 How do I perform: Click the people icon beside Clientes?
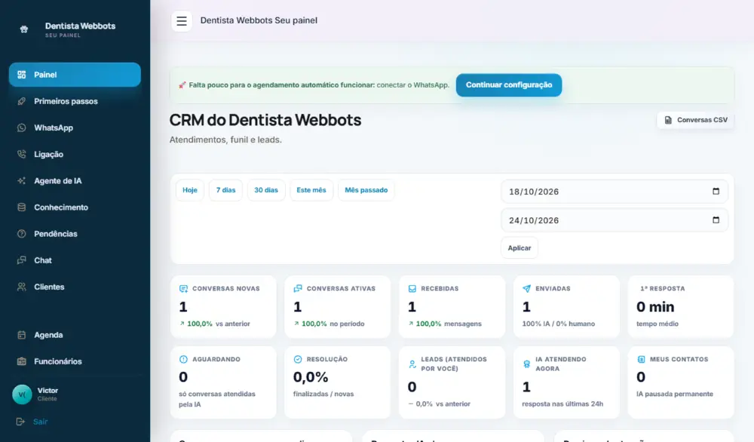pos(22,287)
